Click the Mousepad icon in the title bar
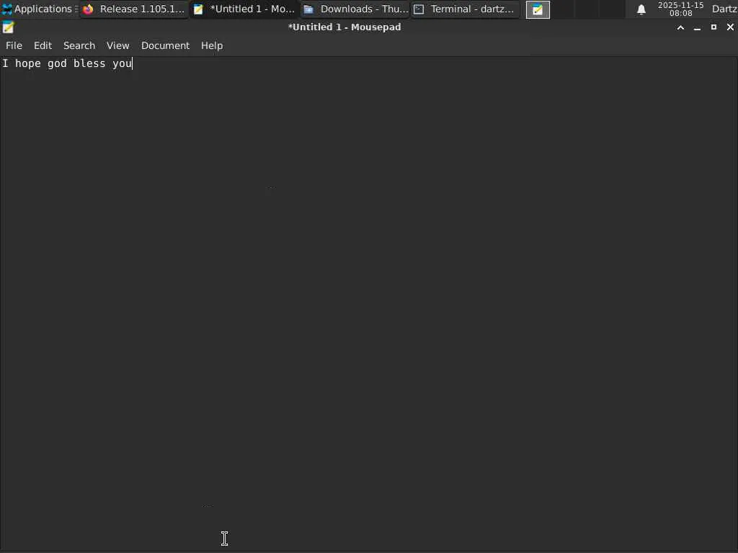The width and height of the screenshot is (738, 553). point(8,27)
